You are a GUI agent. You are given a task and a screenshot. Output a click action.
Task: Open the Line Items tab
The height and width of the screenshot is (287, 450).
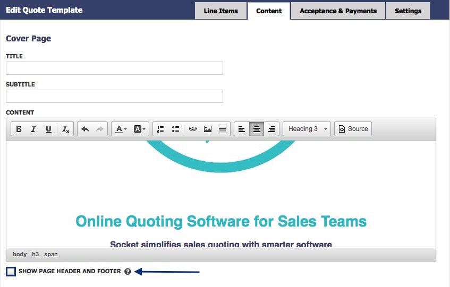point(220,11)
